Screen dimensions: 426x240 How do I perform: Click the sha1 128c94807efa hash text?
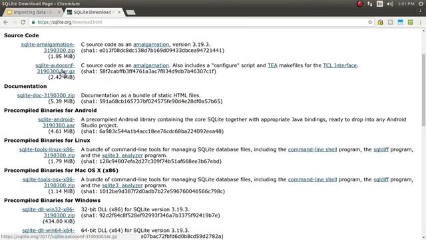coord(151,161)
